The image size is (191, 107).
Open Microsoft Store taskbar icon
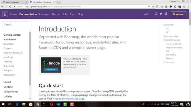(31, 104)
